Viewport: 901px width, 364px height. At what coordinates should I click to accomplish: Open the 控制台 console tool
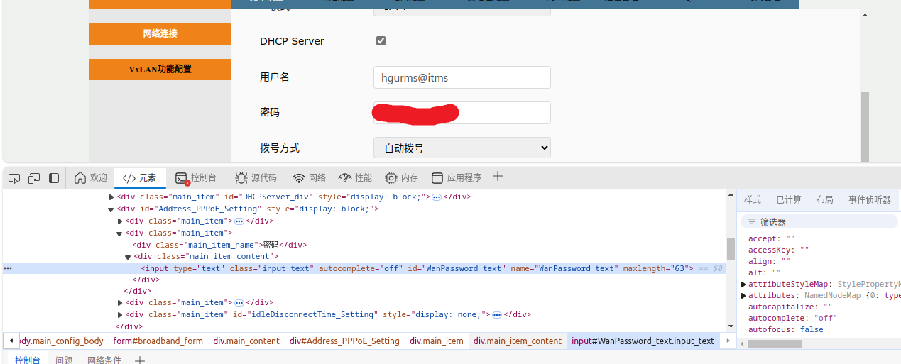196,178
